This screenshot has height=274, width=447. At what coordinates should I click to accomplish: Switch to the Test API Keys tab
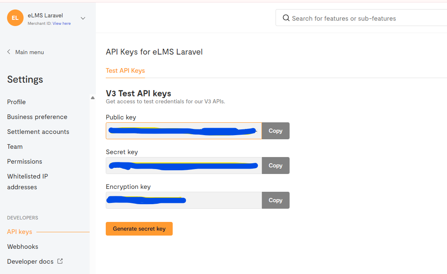click(x=125, y=71)
